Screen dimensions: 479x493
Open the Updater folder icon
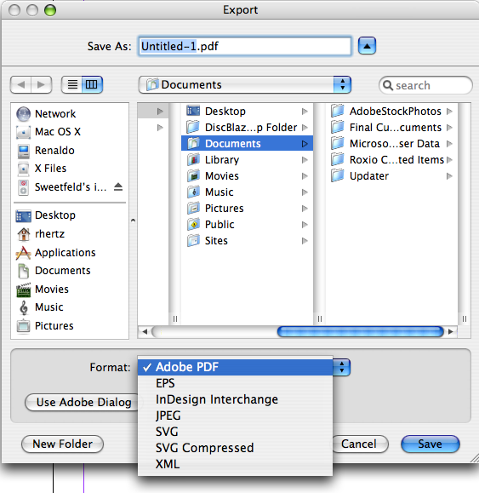[338, 175]
